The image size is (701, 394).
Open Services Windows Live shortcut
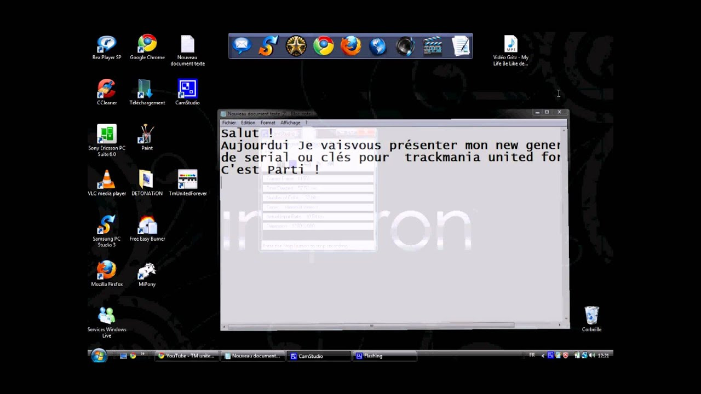point(107,322)
